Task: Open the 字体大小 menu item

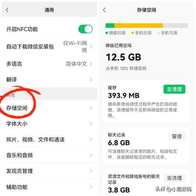Action: [49, 123]
